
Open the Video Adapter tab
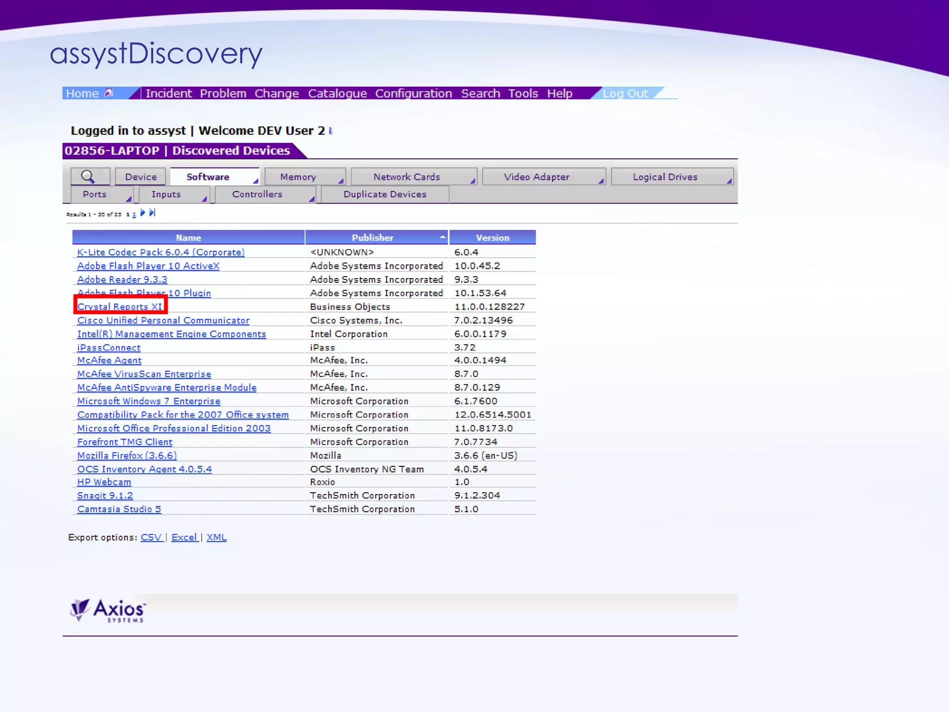pos(537,177)
